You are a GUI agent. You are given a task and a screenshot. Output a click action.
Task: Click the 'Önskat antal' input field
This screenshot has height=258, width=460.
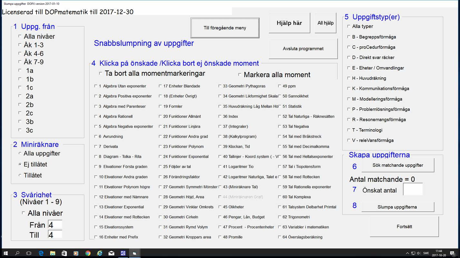coord(413,190)
